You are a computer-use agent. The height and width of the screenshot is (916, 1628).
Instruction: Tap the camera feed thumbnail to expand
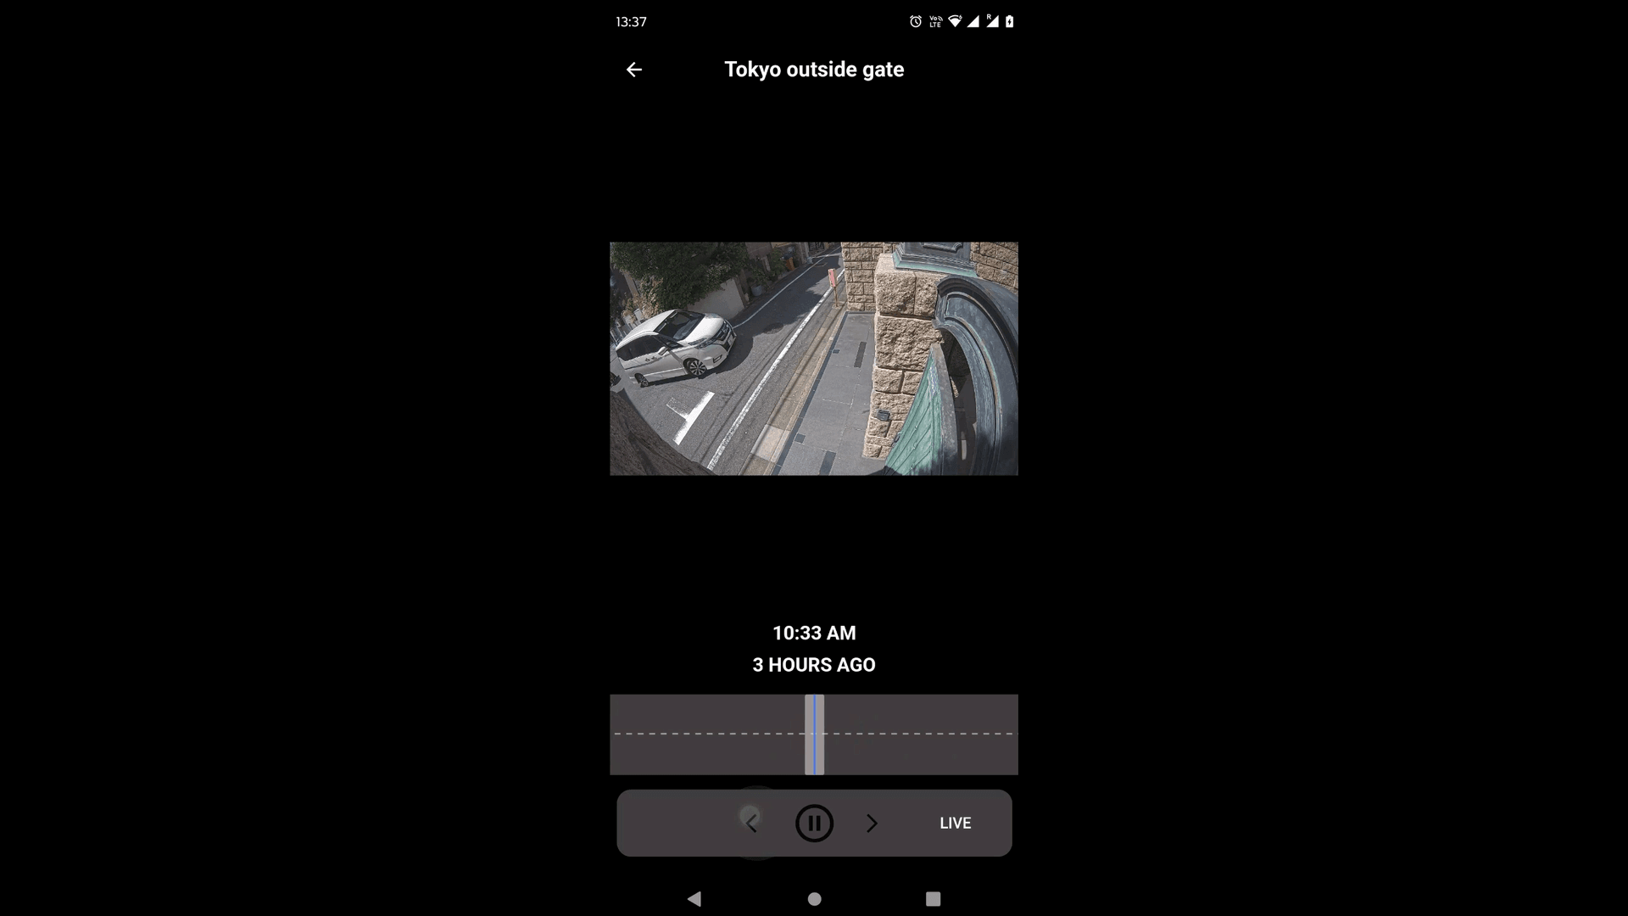pyautogui.click(x=813, y=358)
